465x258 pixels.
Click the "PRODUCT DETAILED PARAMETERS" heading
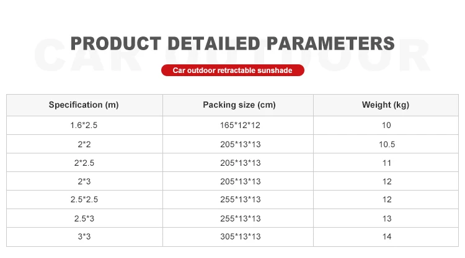pos(232,44)
